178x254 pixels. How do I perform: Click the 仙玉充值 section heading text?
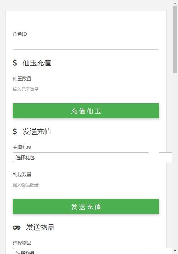pyautogui.click(x=37, y=63)
